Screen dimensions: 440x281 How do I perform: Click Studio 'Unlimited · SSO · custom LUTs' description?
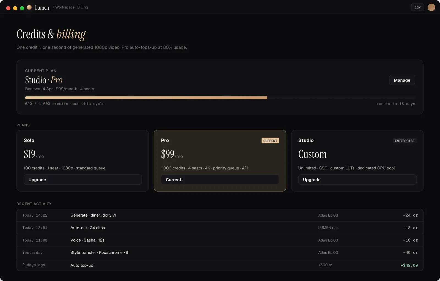tap(346, 168)
